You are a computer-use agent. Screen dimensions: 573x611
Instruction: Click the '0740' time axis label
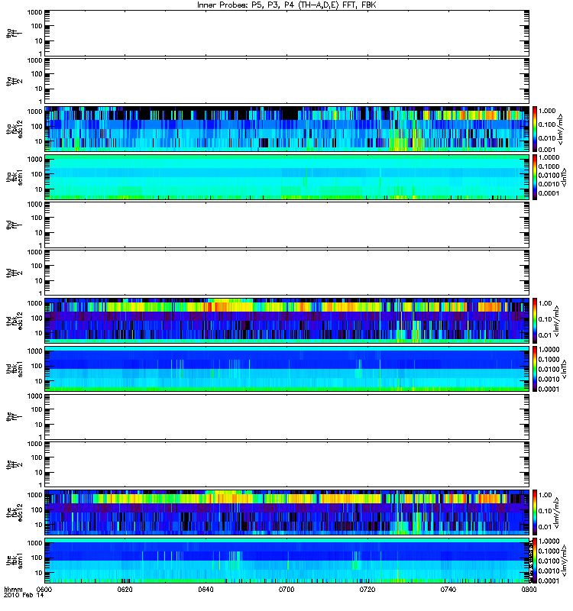448,589
